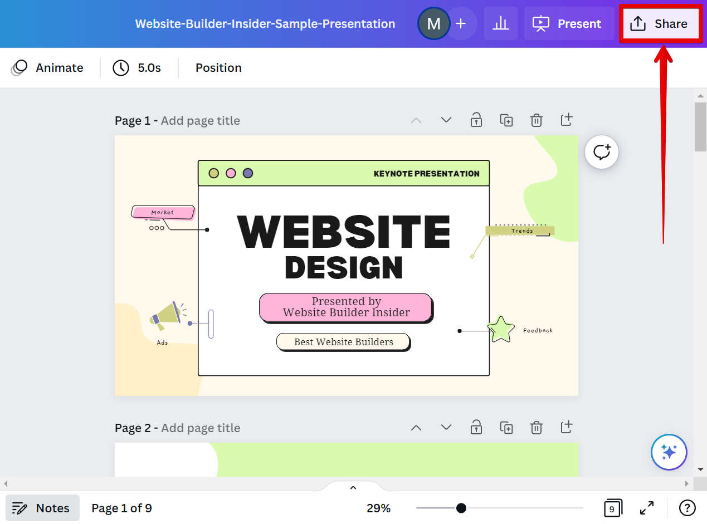Screen dimensions: 707x524
Task: Open grid view showing 9 pages
Action: 612,508
